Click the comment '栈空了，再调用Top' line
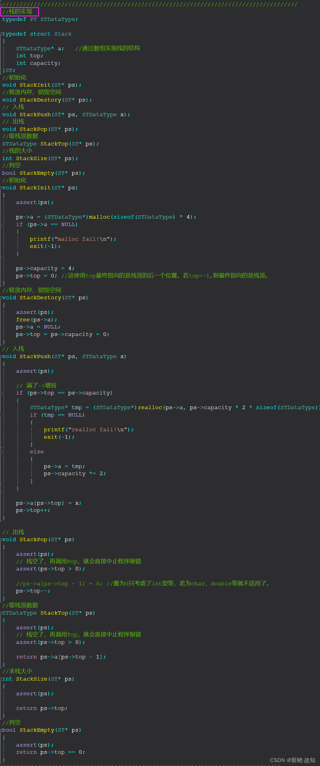This screenshot has width=320, height=766. tap(78, 635)
